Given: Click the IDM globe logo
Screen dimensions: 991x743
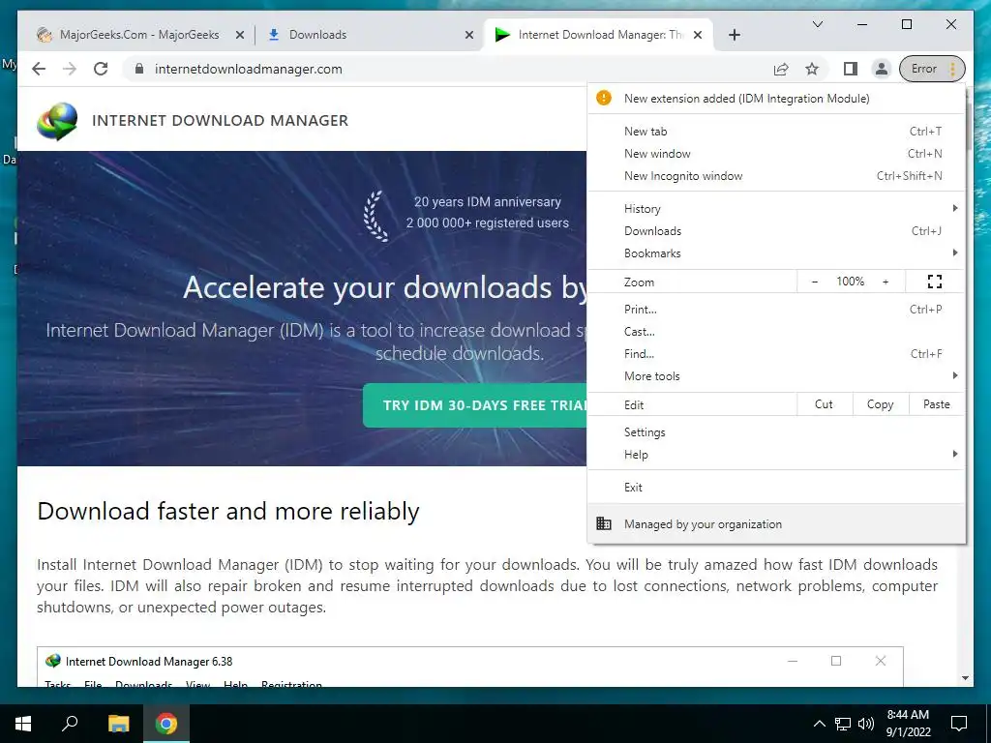Looking at the screenshot, I should click(x=57, y=121).
